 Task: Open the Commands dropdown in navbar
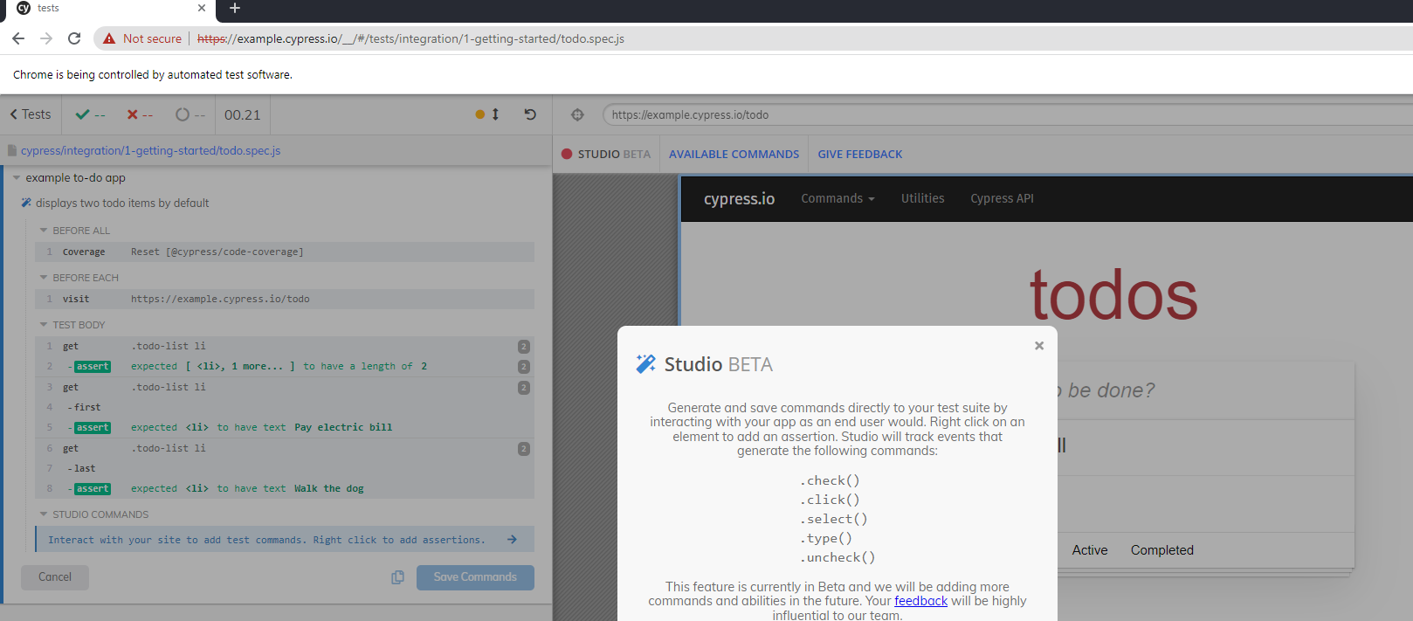(837, 198)
